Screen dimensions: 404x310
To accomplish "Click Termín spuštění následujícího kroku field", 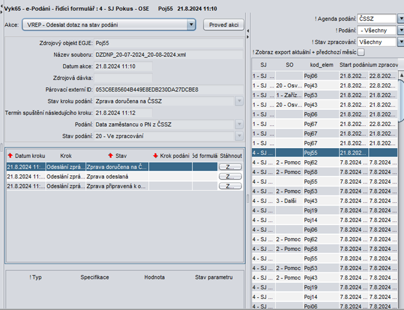I will pyautogui.click(x=123, y=113).
